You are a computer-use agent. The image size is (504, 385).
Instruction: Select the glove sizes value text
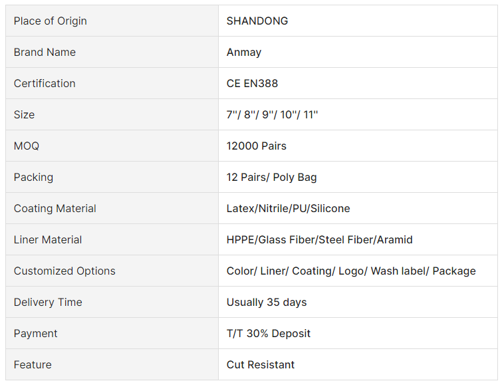pos(272,114)
